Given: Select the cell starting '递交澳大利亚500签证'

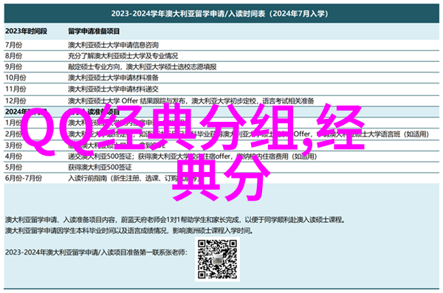Looking at the screenshot, I should pos(192,156).
